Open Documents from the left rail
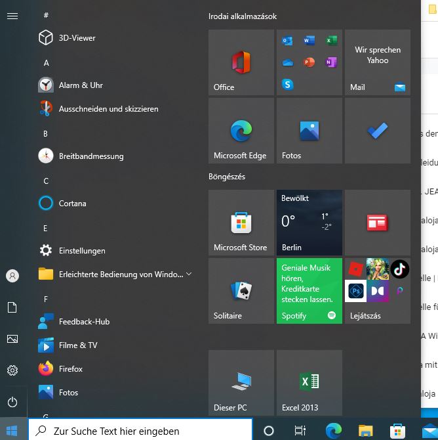The height and width of the screenshot is (440, 438). 12,307
